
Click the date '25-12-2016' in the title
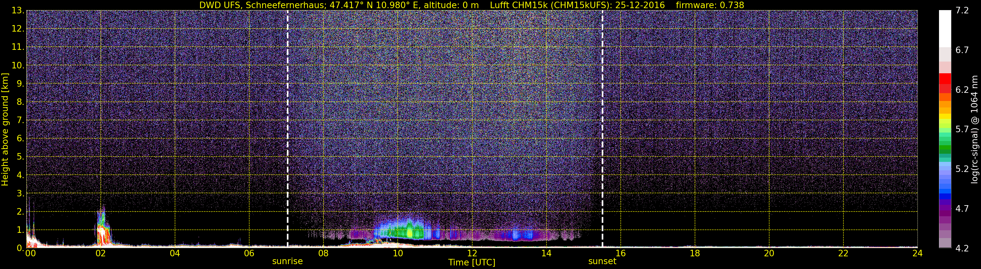click(640, 5)
